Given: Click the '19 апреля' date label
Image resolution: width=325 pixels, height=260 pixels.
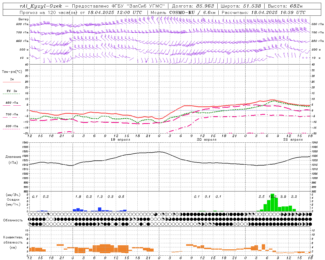Looking at the screenshot, I should pyautogui.click(x=120, y=140).
